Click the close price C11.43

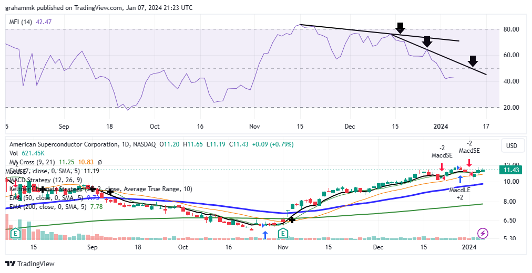coord(239,144)
